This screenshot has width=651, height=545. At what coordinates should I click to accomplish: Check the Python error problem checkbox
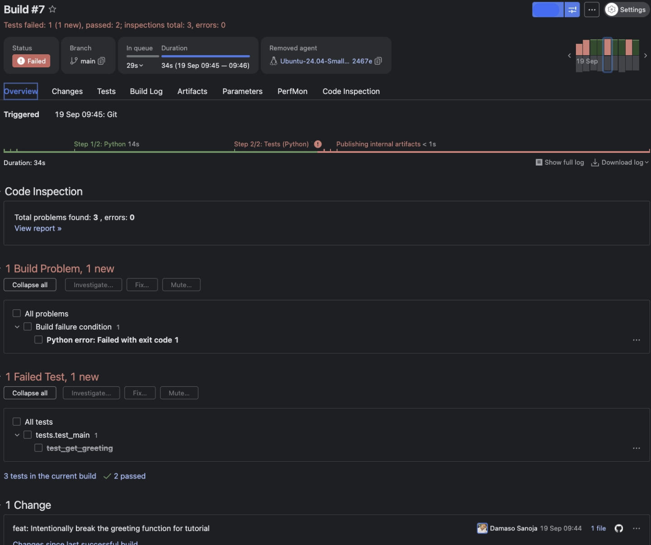38,340
